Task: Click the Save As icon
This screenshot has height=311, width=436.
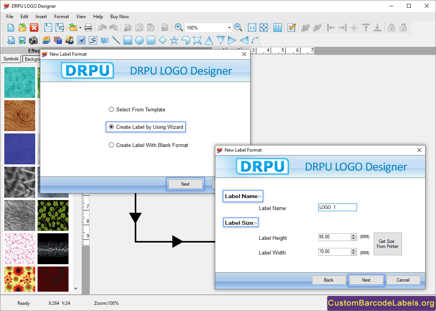Action: (60, 27)
